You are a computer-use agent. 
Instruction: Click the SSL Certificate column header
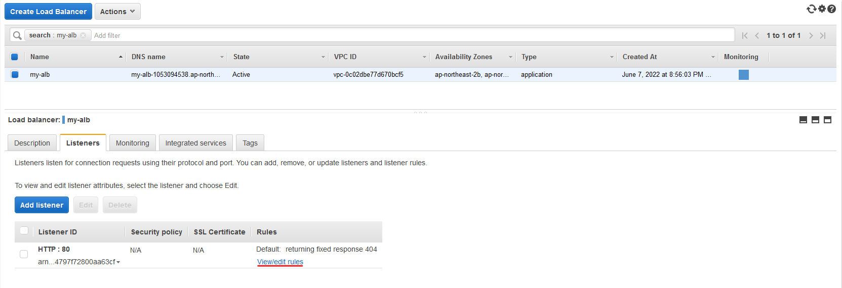(219, 232)
